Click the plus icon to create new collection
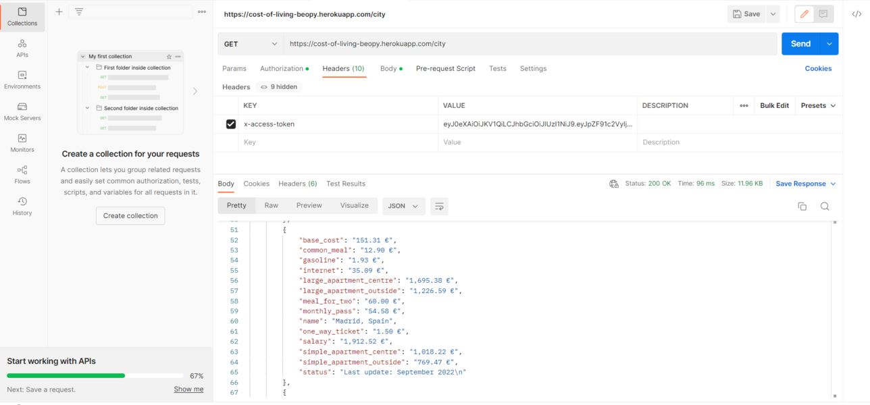 coord(59,11)
